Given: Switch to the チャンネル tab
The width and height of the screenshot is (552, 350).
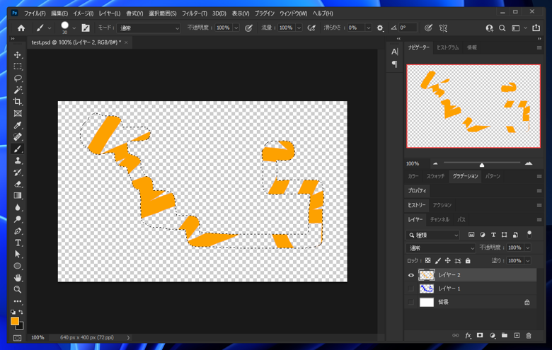Looking at the screenshot, I should (x=439, y=220).
